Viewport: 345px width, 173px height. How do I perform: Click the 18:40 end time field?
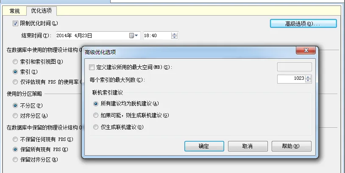tap(157, 35)
